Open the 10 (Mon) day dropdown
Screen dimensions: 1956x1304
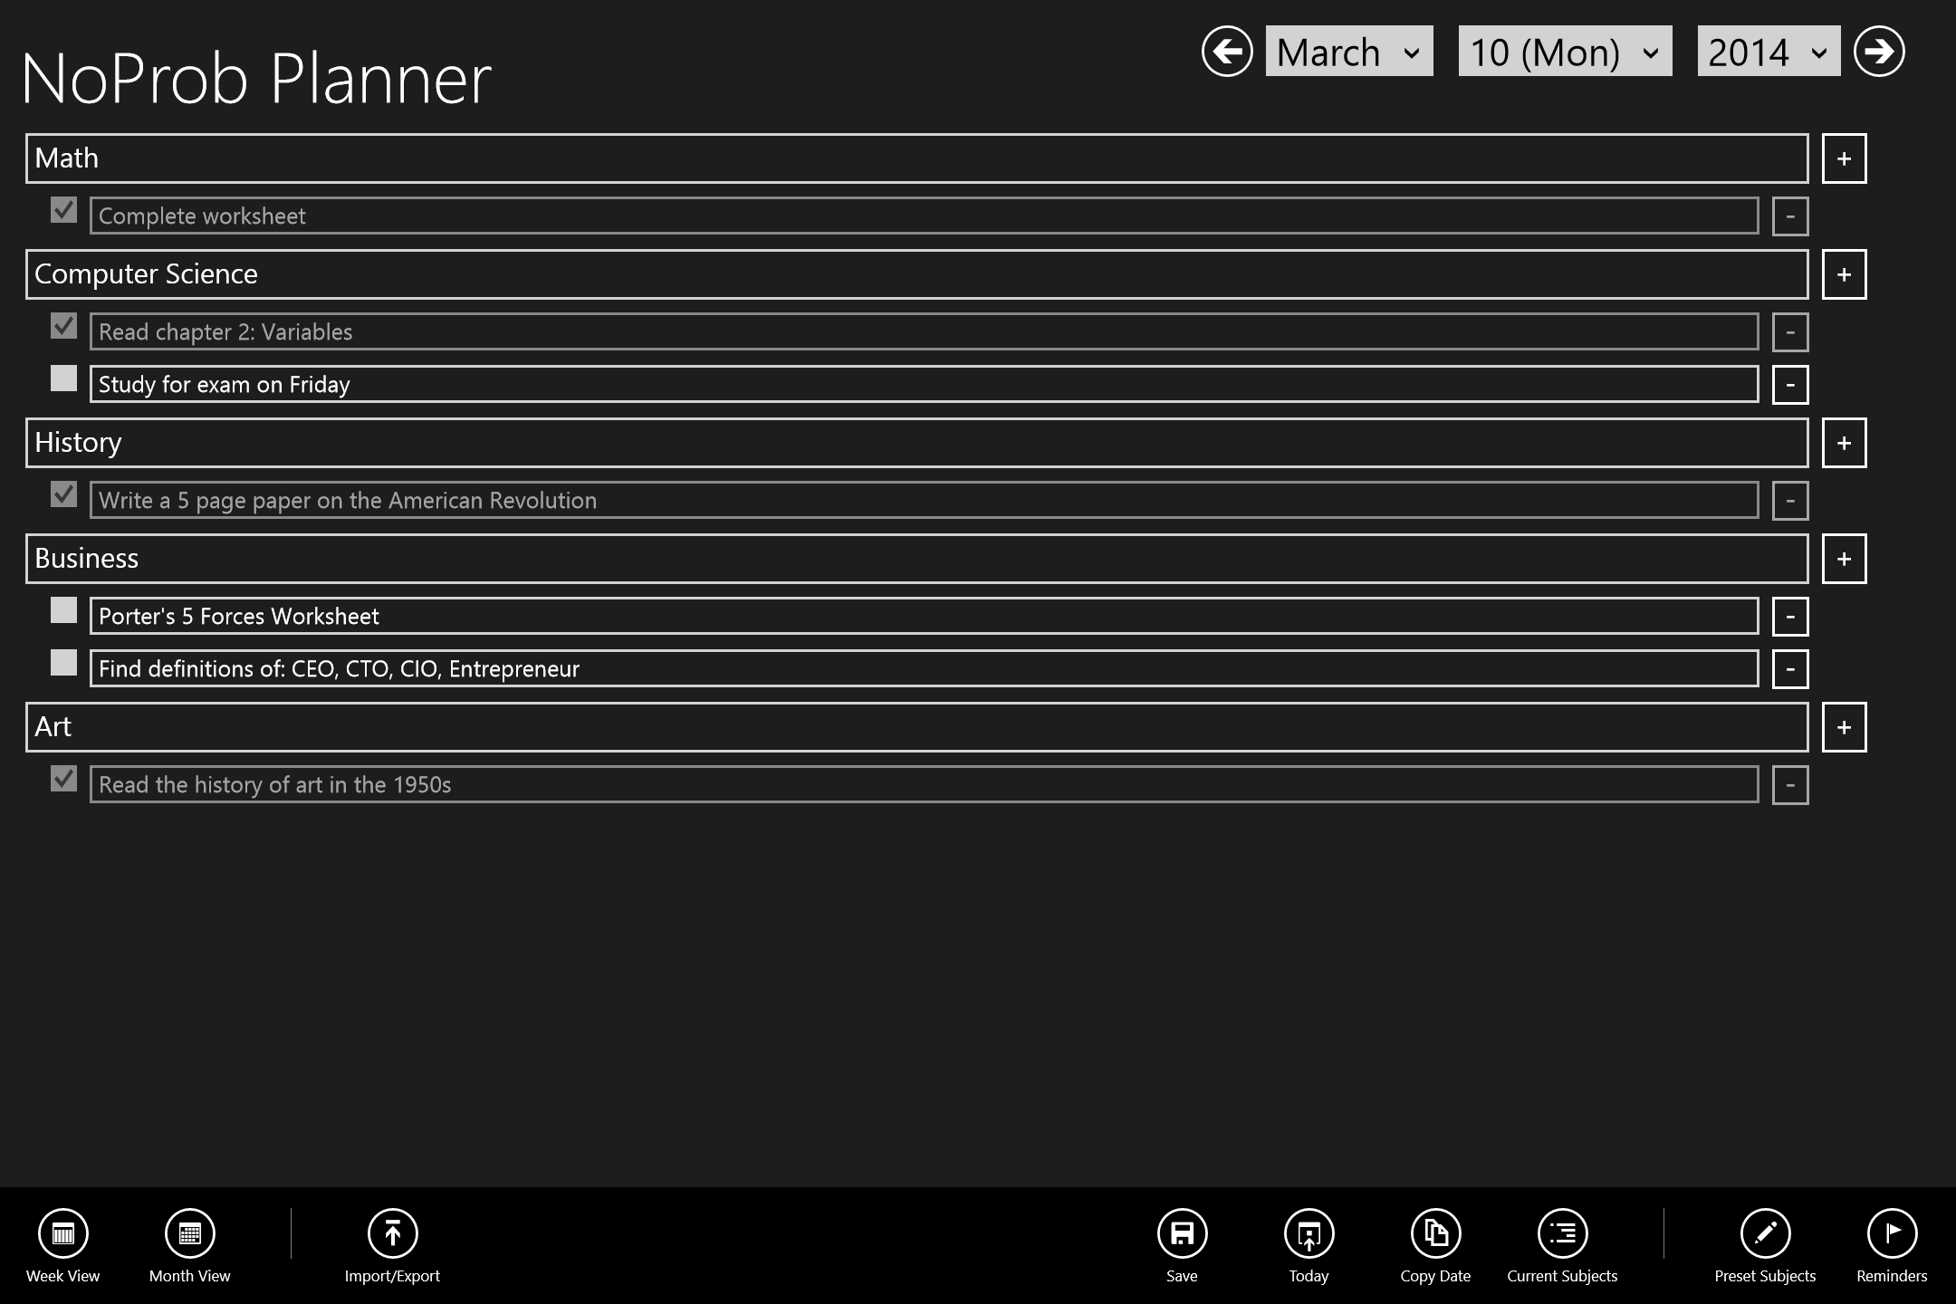click(x=1564, y=52)
